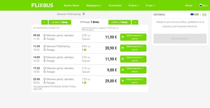The image size is (210, 108).
Task: Switch currency to CHF
Action: (204, 15)
